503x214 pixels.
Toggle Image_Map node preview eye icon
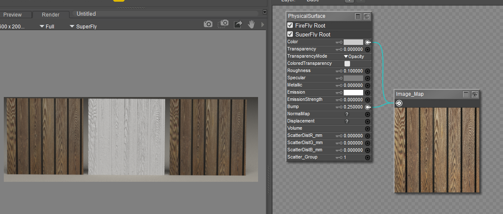click(x=475, y=94)
